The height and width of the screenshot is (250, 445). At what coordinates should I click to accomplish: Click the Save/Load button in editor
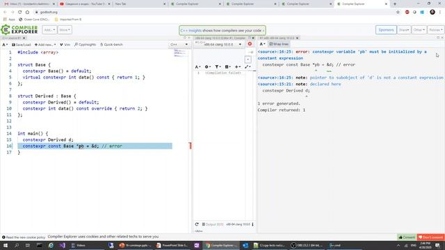coord(22,44)
